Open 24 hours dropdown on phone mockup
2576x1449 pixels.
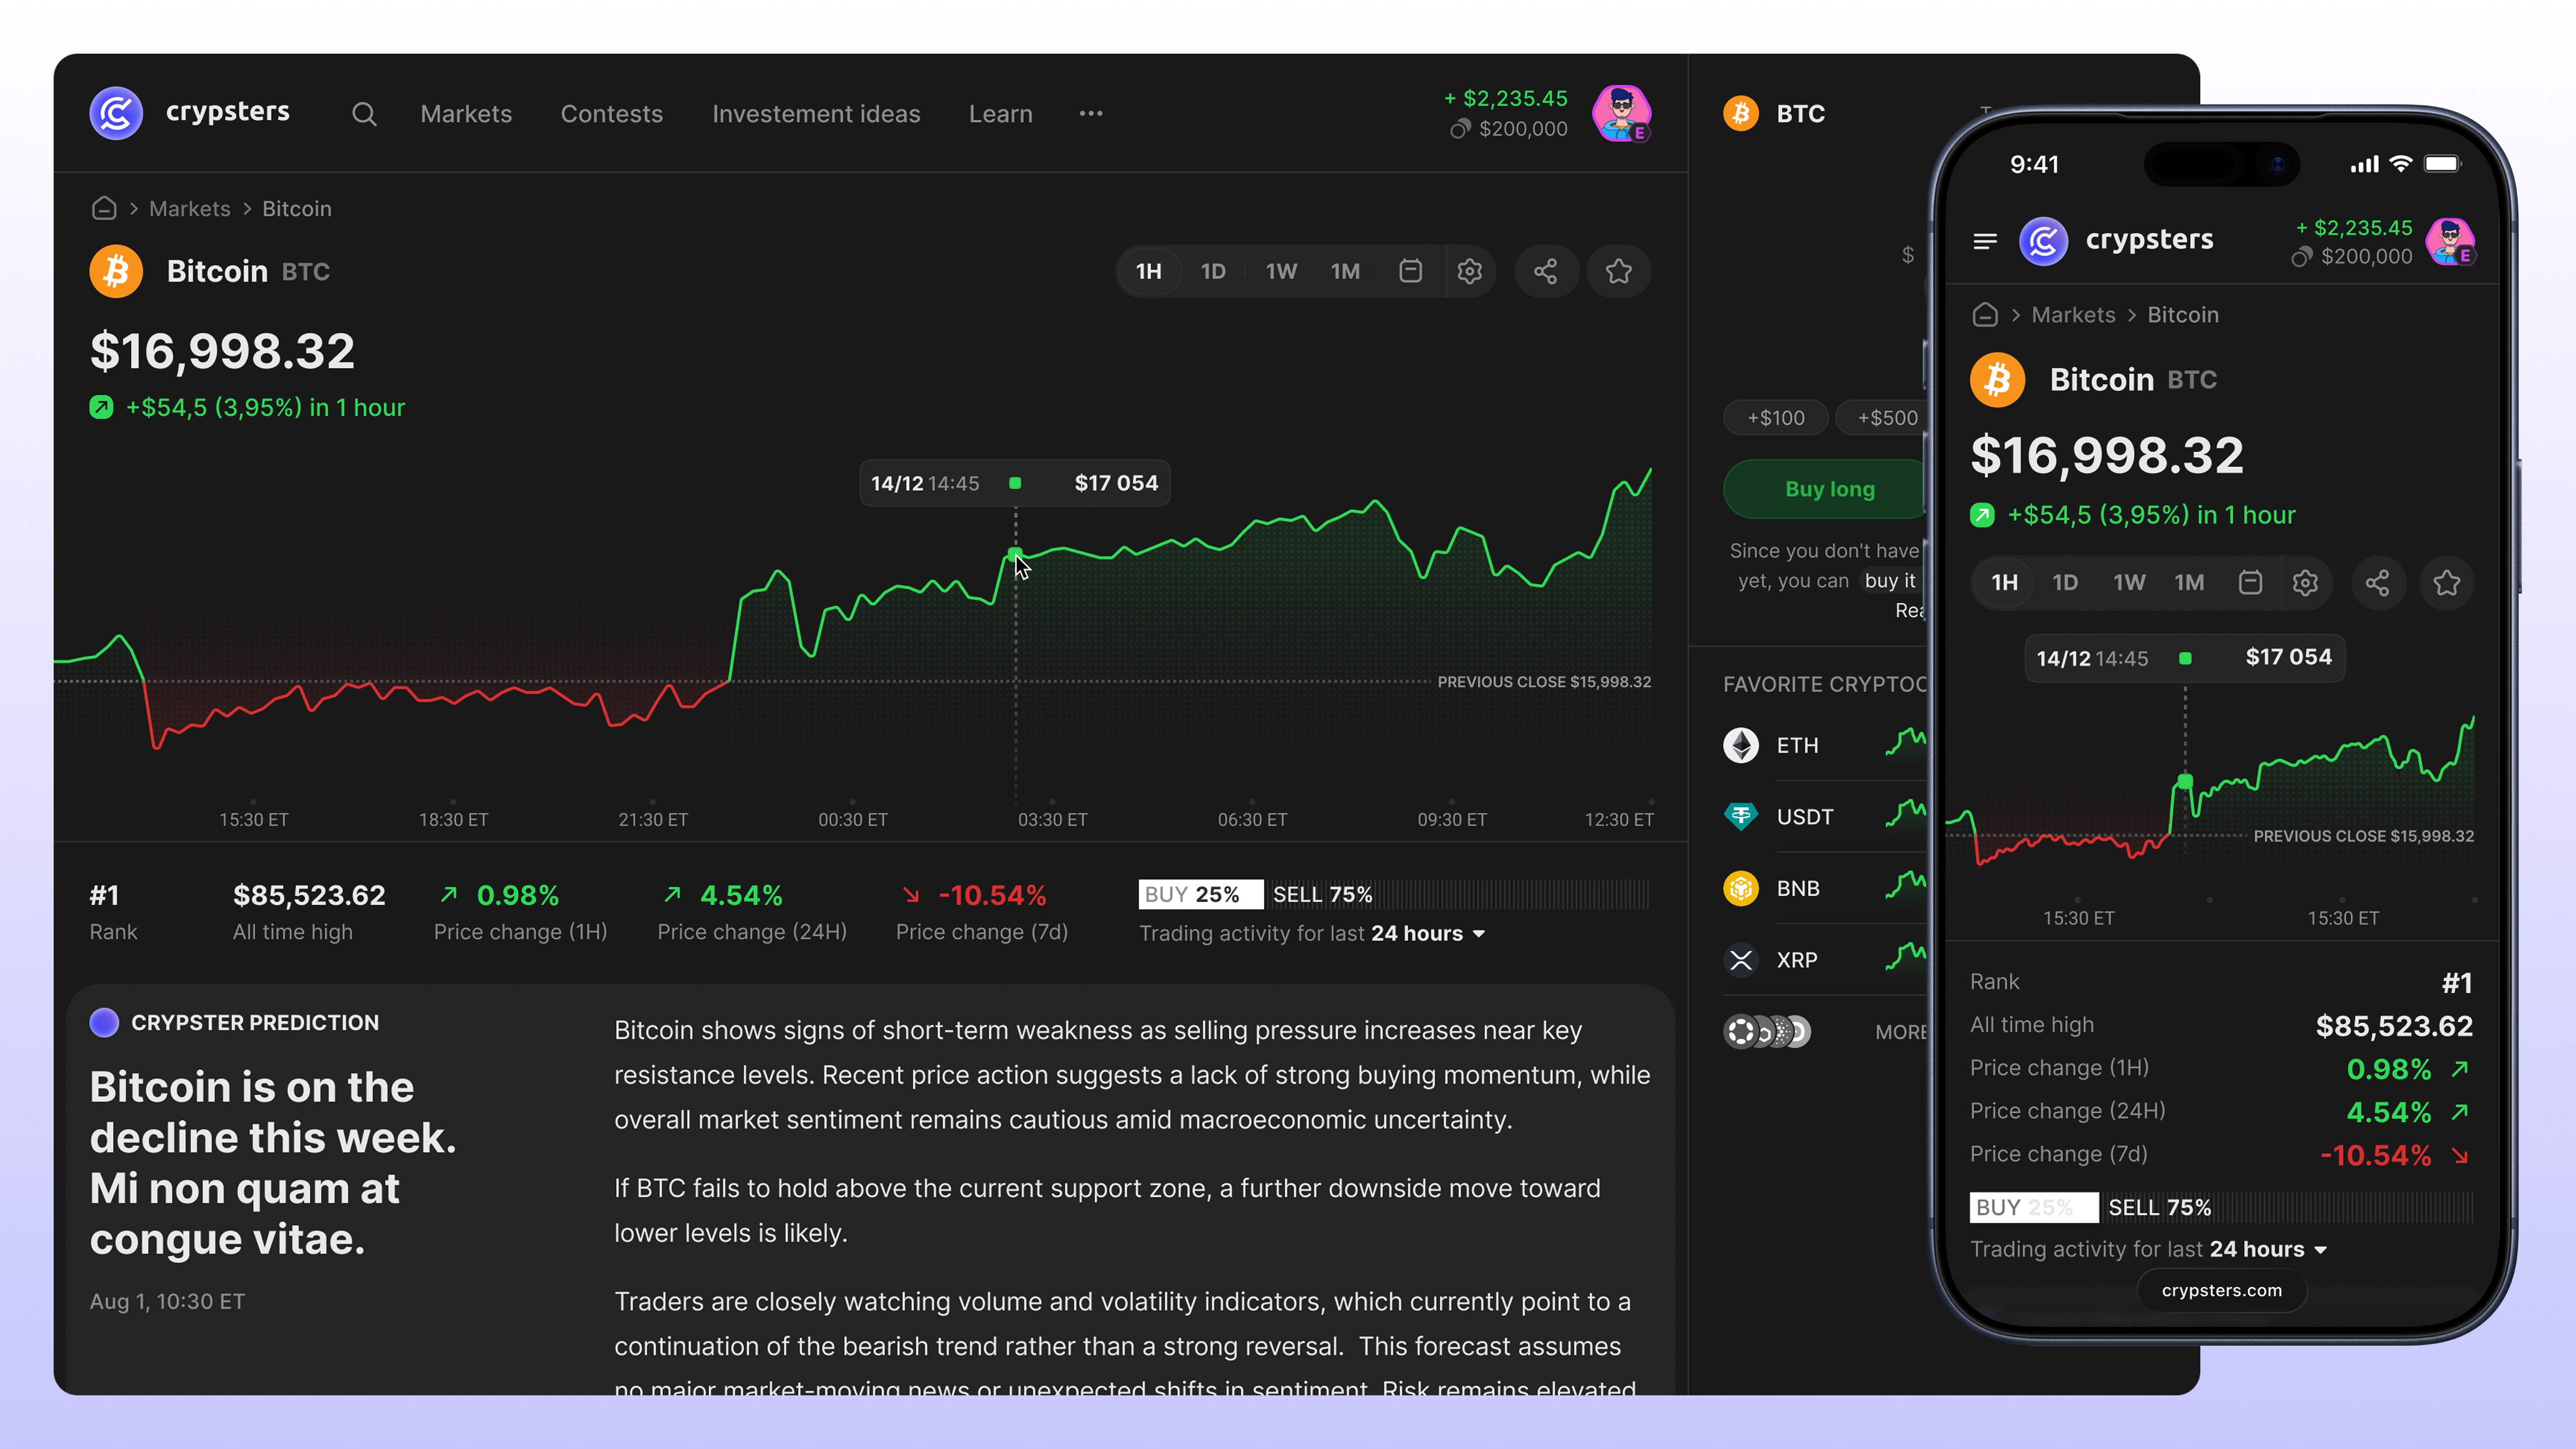pyautogui.click(x=2268, y=1250)
